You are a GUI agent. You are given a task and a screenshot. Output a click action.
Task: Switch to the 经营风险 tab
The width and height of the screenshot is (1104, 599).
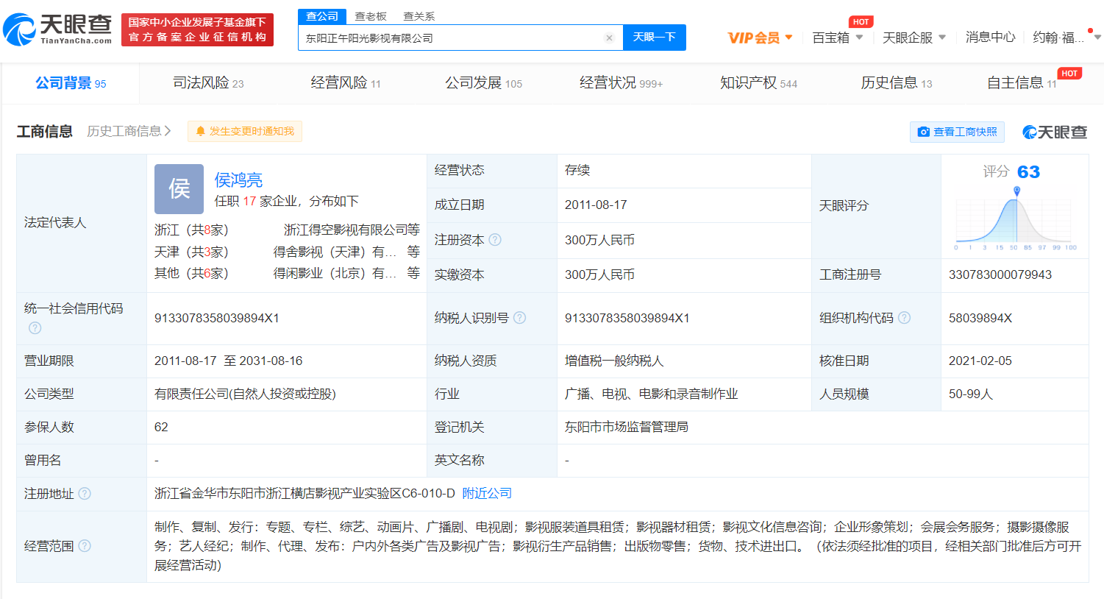click(x=346, y=83)
